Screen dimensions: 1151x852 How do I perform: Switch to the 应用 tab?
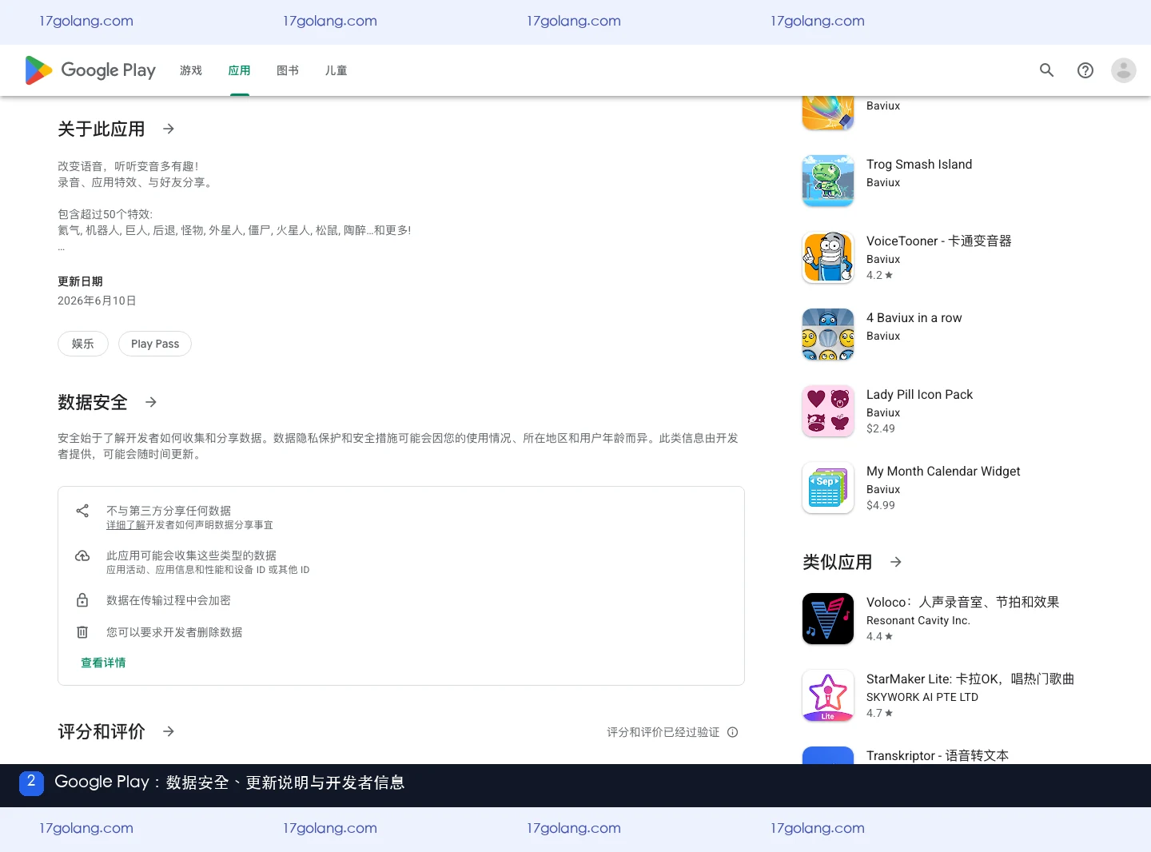(x=240, y=70)
